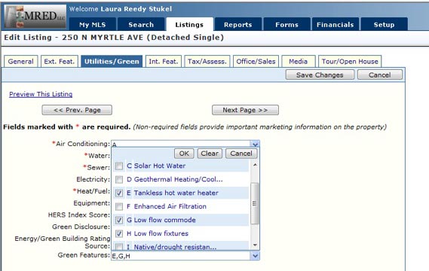Click the Next Page button
The image size is (429, 271).
[x=245, y=110]
